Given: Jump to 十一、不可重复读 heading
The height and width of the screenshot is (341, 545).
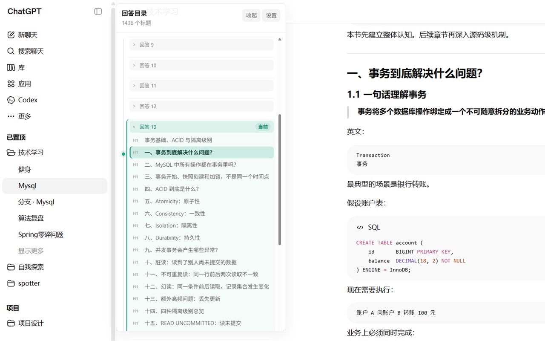Looking at the screenshot, I should [x=202, y=274].
